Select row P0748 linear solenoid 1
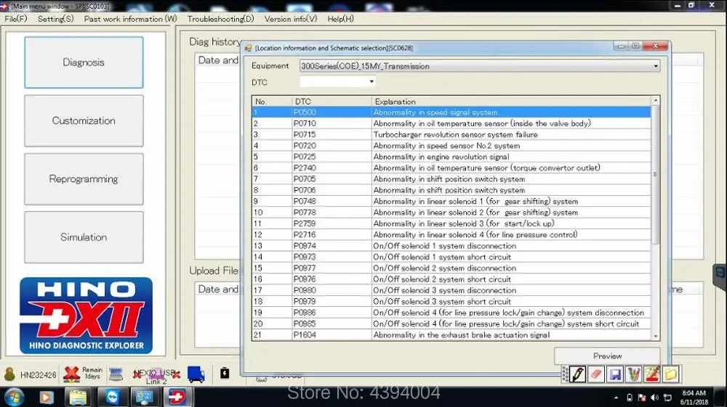The height and width of the screenshot is (407, 727). (451, 201)
